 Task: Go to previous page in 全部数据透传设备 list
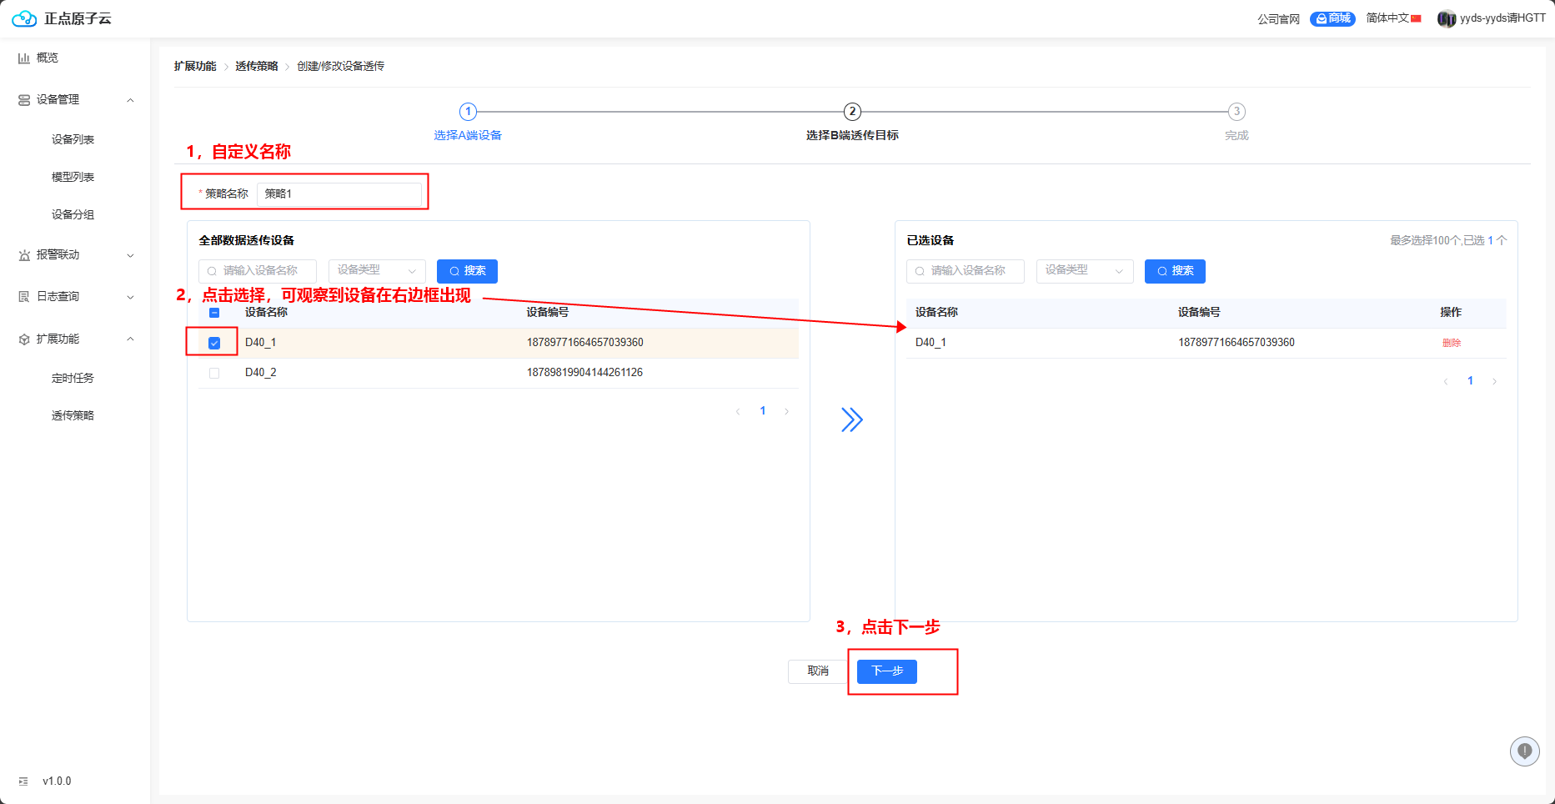[738, 411]
